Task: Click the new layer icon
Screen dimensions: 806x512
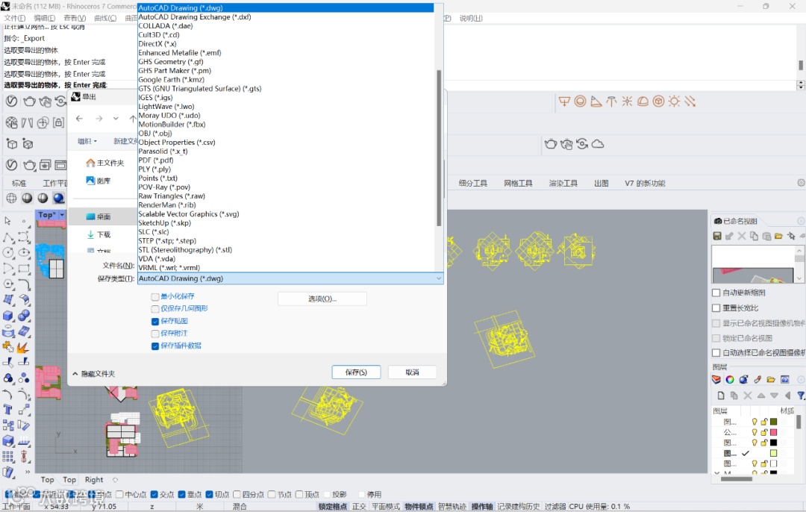Action: pyautogui.click(x=721, y=396)
